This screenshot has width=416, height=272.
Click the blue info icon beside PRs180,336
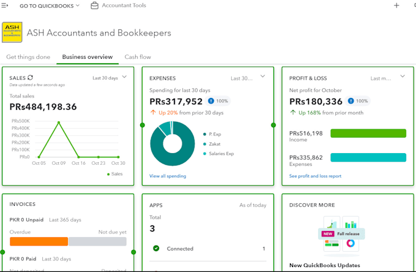pos(351,101)
